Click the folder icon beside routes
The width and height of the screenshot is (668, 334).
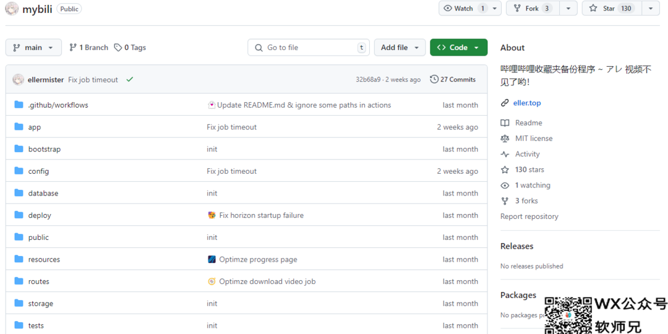tap(19, 281)
